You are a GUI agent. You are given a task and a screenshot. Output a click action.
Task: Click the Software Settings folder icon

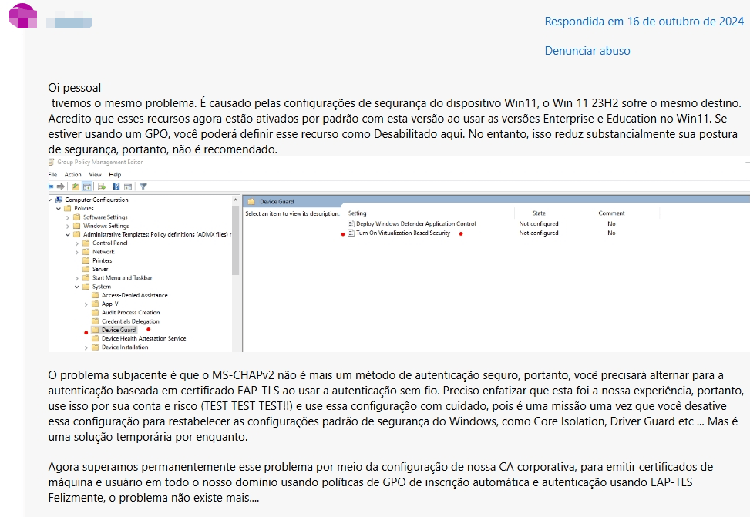coord(77,217)
